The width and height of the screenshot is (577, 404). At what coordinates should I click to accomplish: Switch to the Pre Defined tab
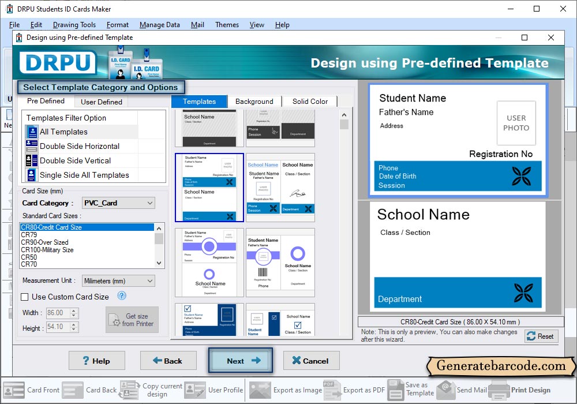pyautogui.click(x=46, y=101)
